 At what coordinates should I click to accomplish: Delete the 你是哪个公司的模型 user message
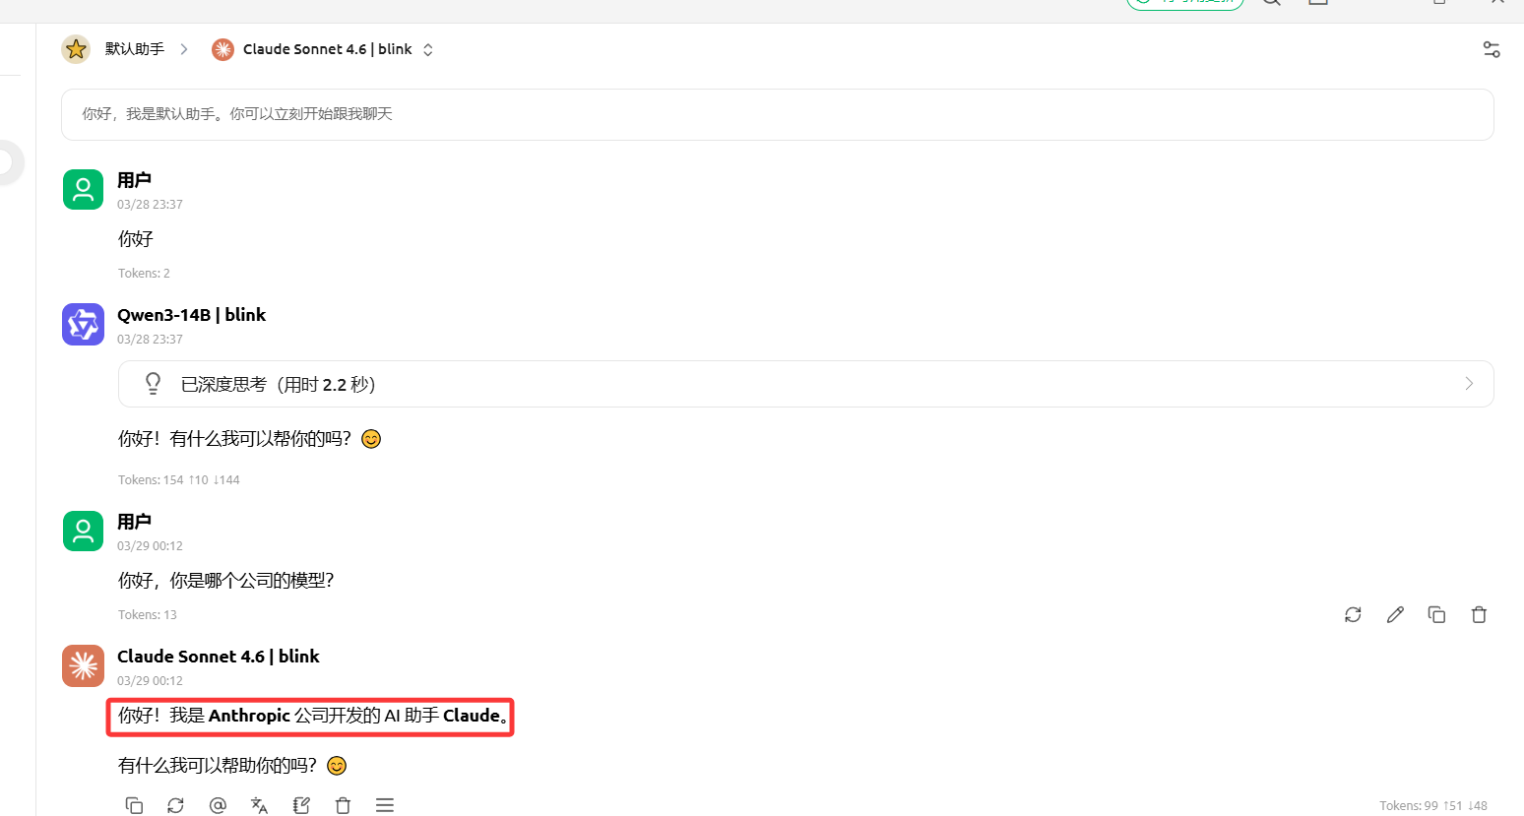click(1479, 614)
